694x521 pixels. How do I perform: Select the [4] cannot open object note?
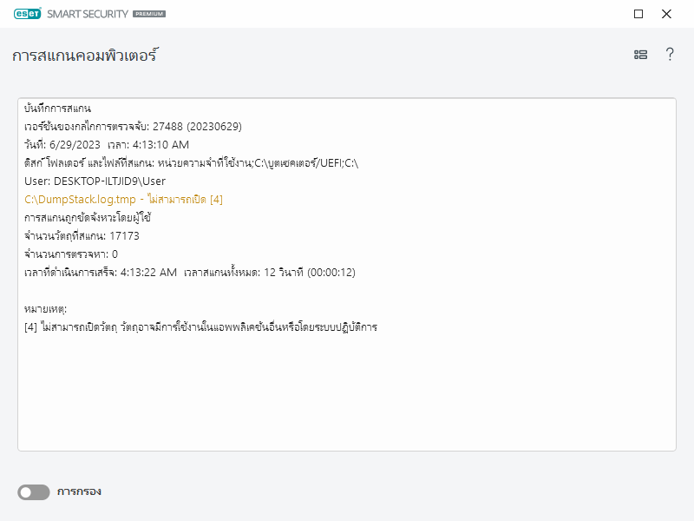coord(201,327)
